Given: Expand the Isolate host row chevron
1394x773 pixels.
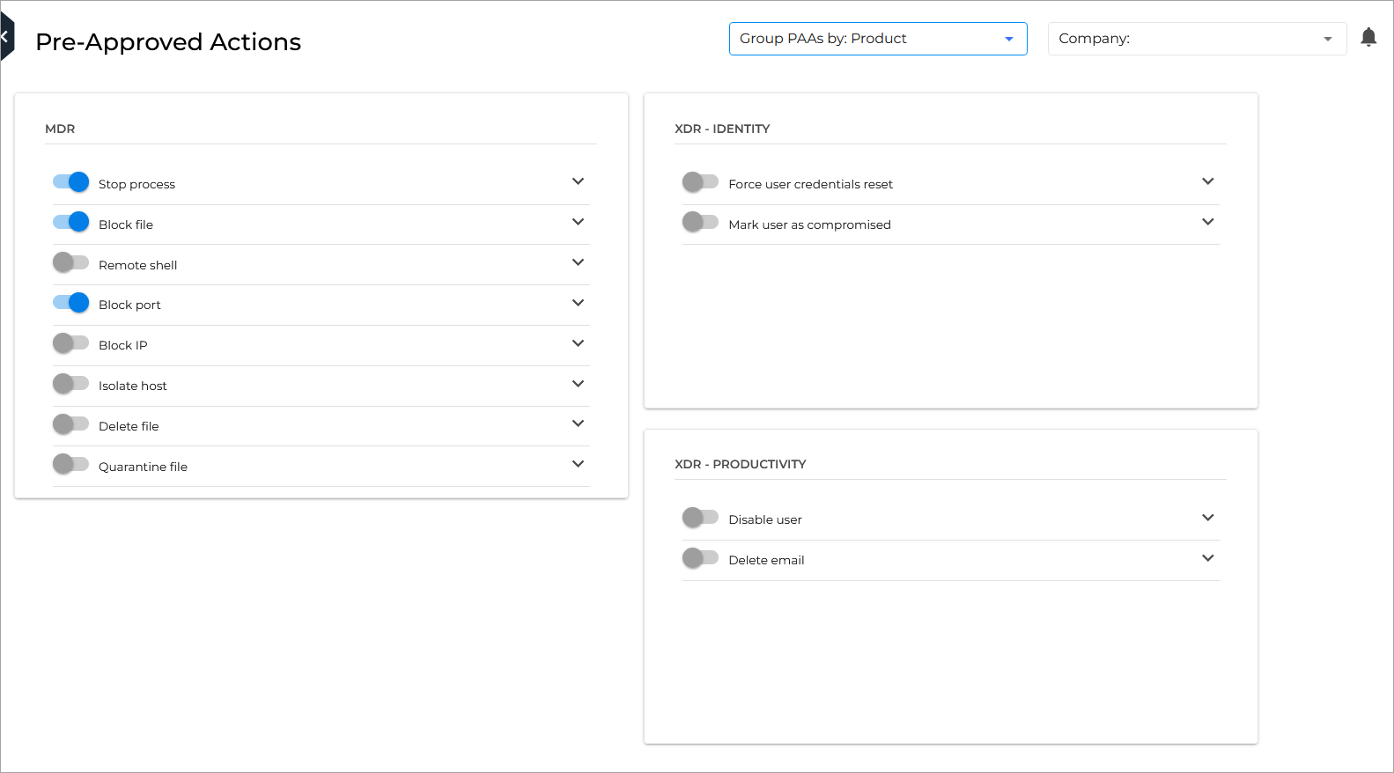Looking at the screenshot, I should click(x=578, y=384).
